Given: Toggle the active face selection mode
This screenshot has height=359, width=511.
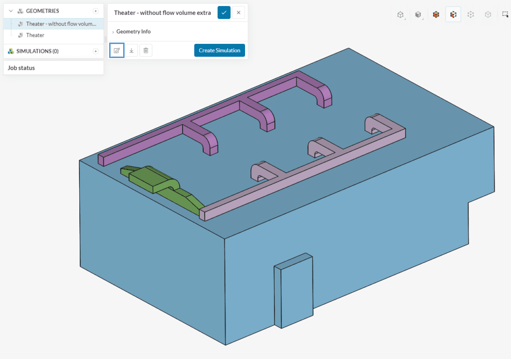Looking at the screenshot, I should click(453, 15).
